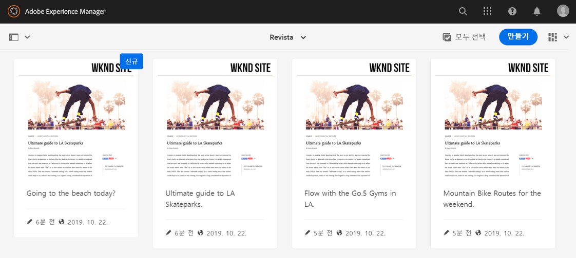This screenshot has height=258, width=576.
Task: Click the globe icon on Going to the beach card
Action: coord(61,222)
